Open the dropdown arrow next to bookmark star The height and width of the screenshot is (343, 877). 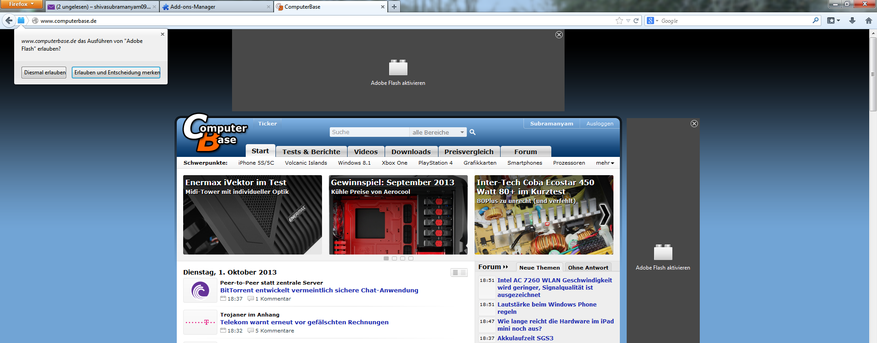tap(628, 21)
